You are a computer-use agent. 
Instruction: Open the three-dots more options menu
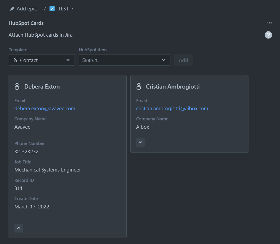point(269,23)
